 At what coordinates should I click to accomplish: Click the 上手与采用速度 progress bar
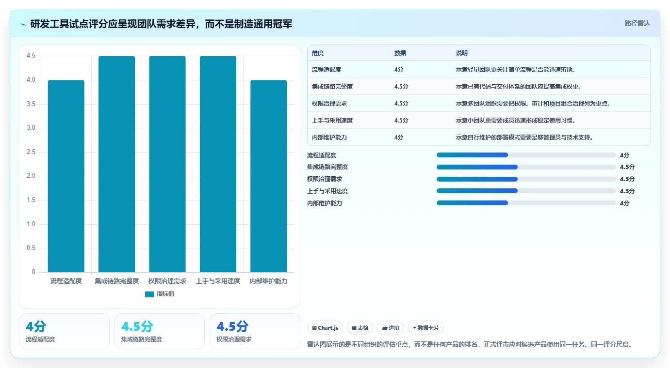click(x=526, y=191)
